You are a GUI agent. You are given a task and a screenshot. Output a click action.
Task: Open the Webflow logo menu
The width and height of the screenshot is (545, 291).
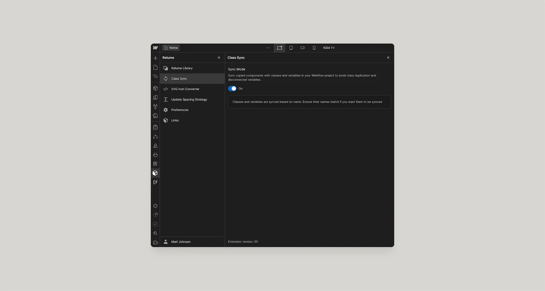point(155,48)
